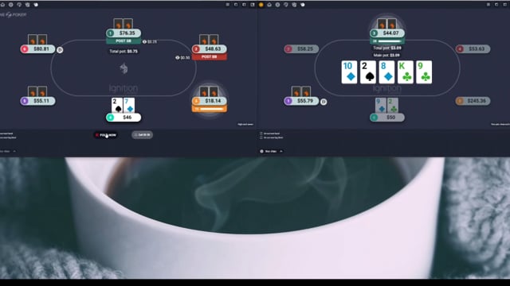The height and width of the screenshot is (286, 510).
Task: Click the $0.25 chip bet on left table
Action: click(x=150, y=41)
